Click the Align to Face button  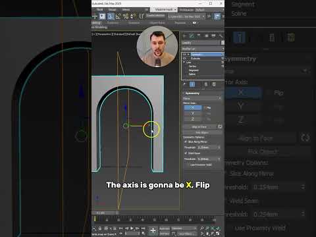199,127
